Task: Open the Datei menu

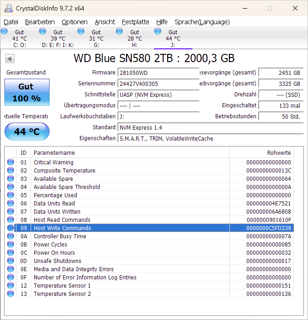Action: pos(11,22)
